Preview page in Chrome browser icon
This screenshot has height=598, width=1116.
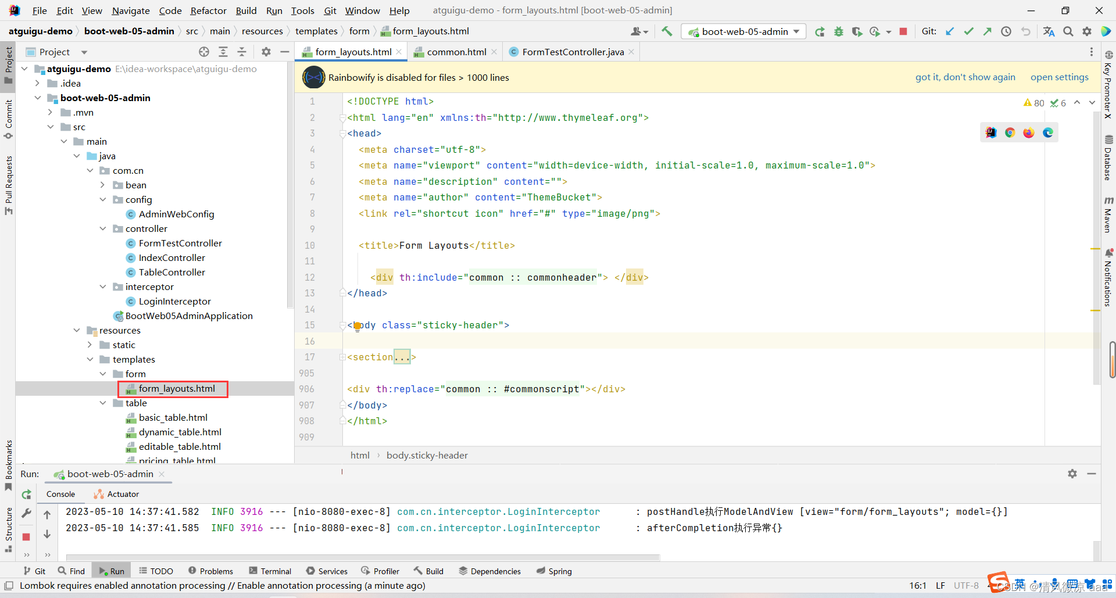(x=1010, y=133)
